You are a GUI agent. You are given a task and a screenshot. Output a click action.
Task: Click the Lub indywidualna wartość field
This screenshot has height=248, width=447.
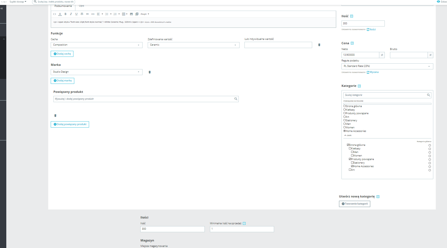[x=278, y=45]
